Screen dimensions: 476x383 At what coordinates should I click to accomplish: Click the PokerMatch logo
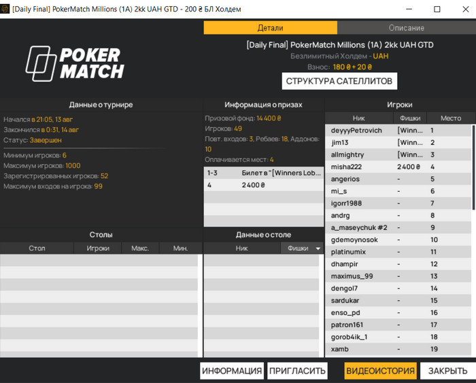click(x=75, y=64)
